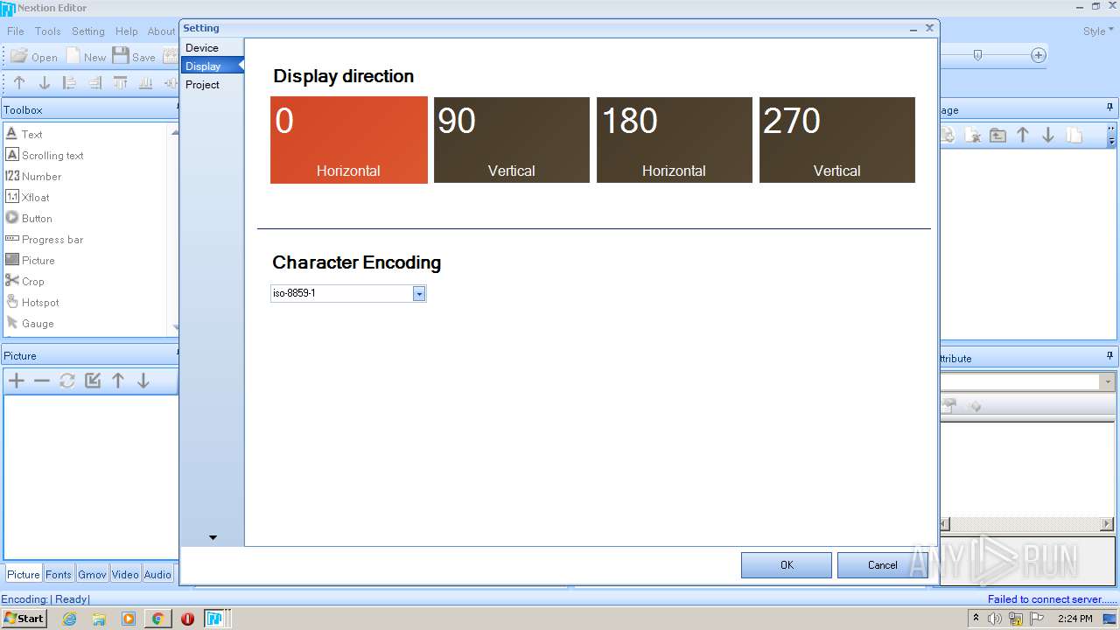Click the refresh picture icon
Screen dimensions: 1120x630
pos(67,381)
